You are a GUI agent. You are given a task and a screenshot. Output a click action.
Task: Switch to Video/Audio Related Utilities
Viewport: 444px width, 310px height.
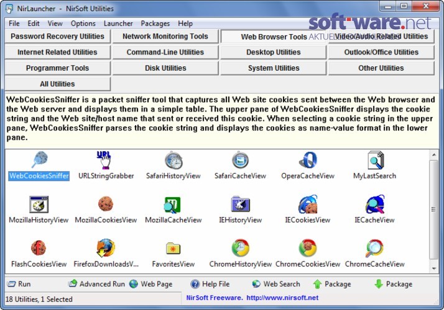tap(381, 37)
